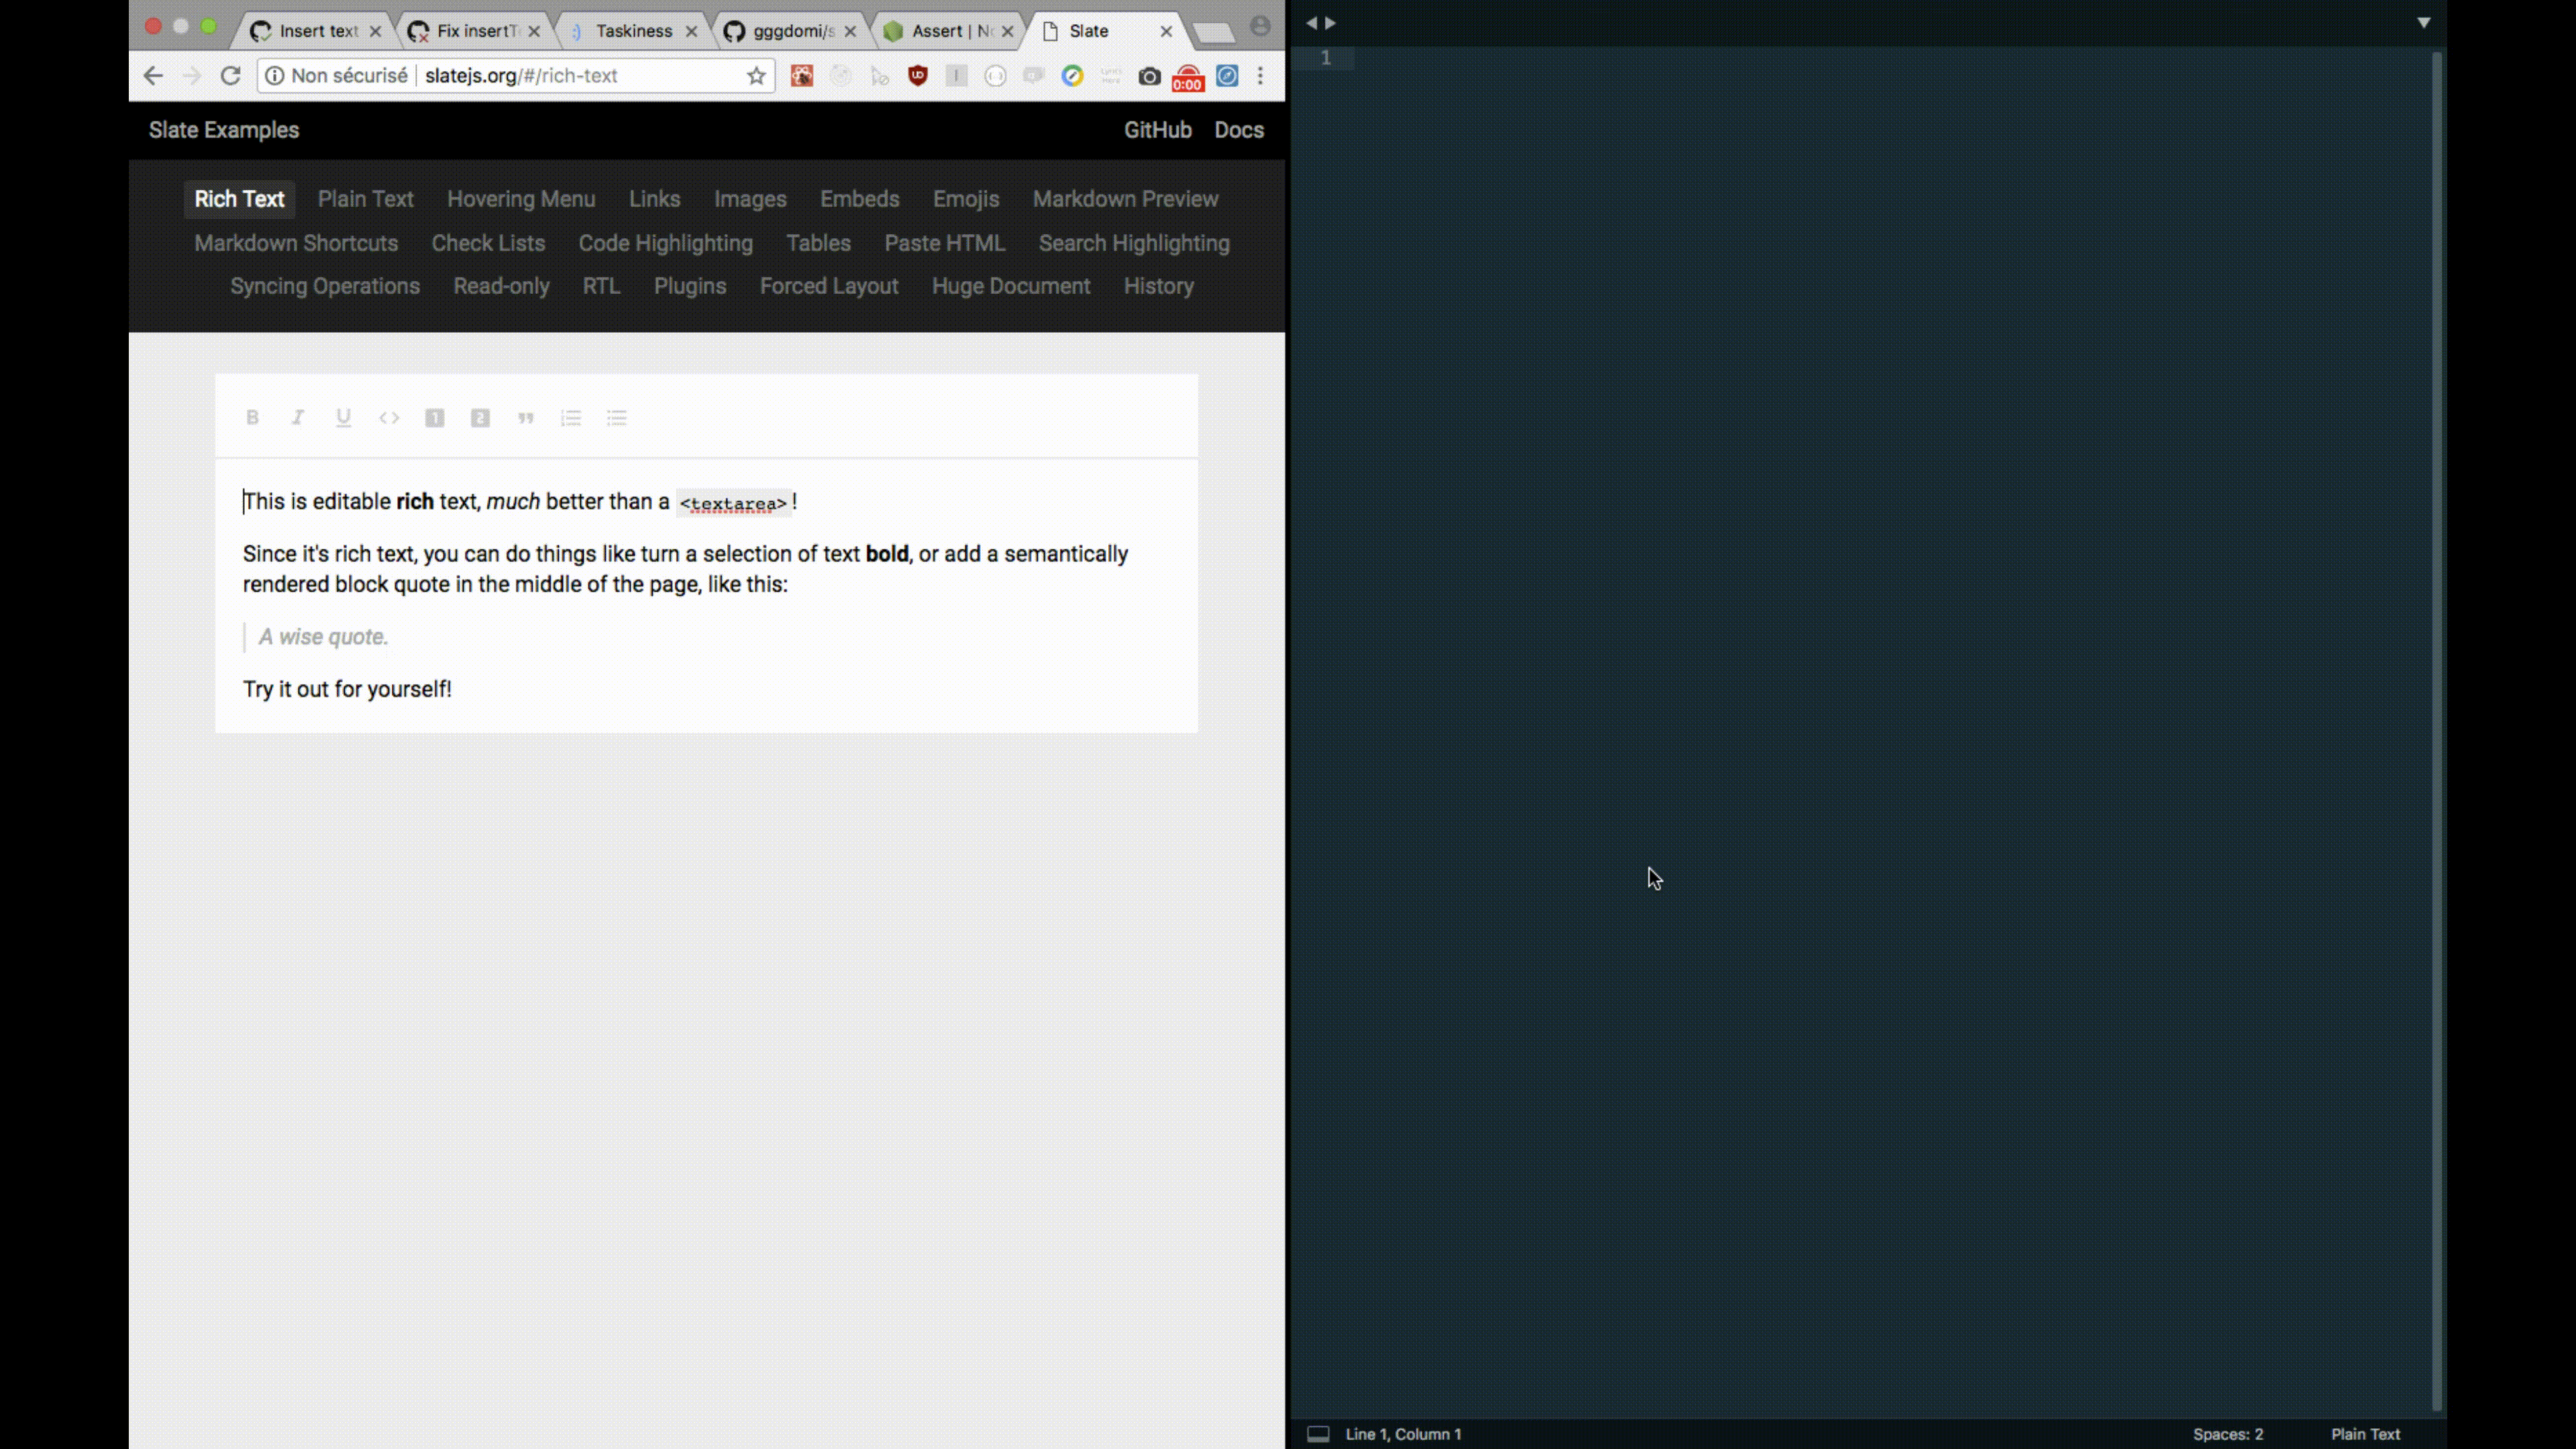The image size is (2576, 1449).
Task: Open the Docs link
Action: coord(1239,130)
